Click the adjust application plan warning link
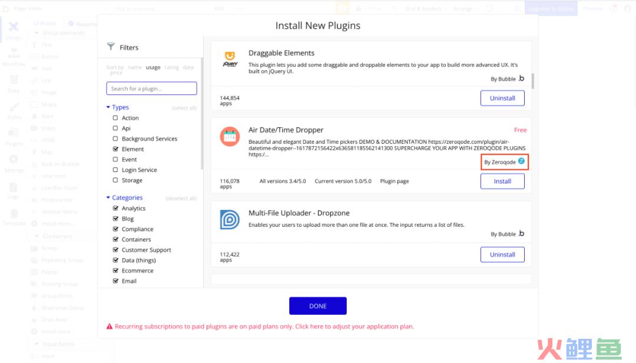The image size is (636, 363). (355, 326)
